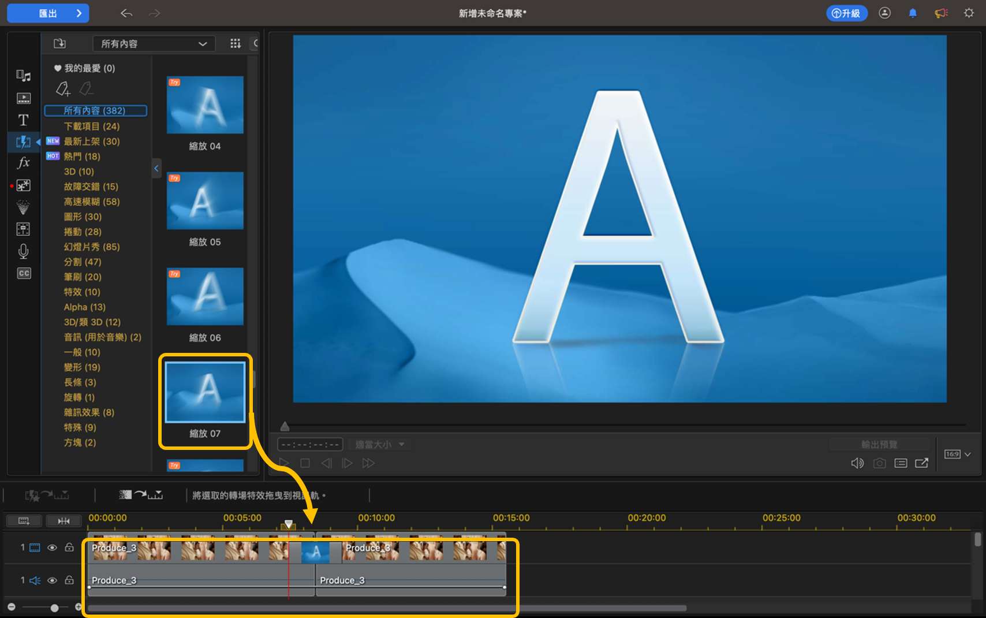
Task: Open the user account icon
Action: point(884,13)
